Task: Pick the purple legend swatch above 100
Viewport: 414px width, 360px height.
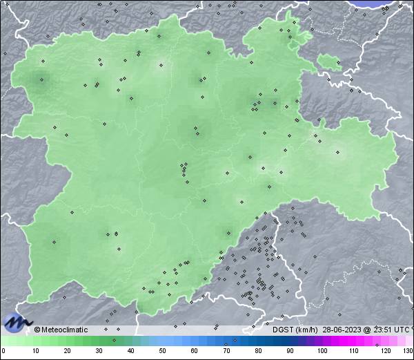Action: coord(322,341)
